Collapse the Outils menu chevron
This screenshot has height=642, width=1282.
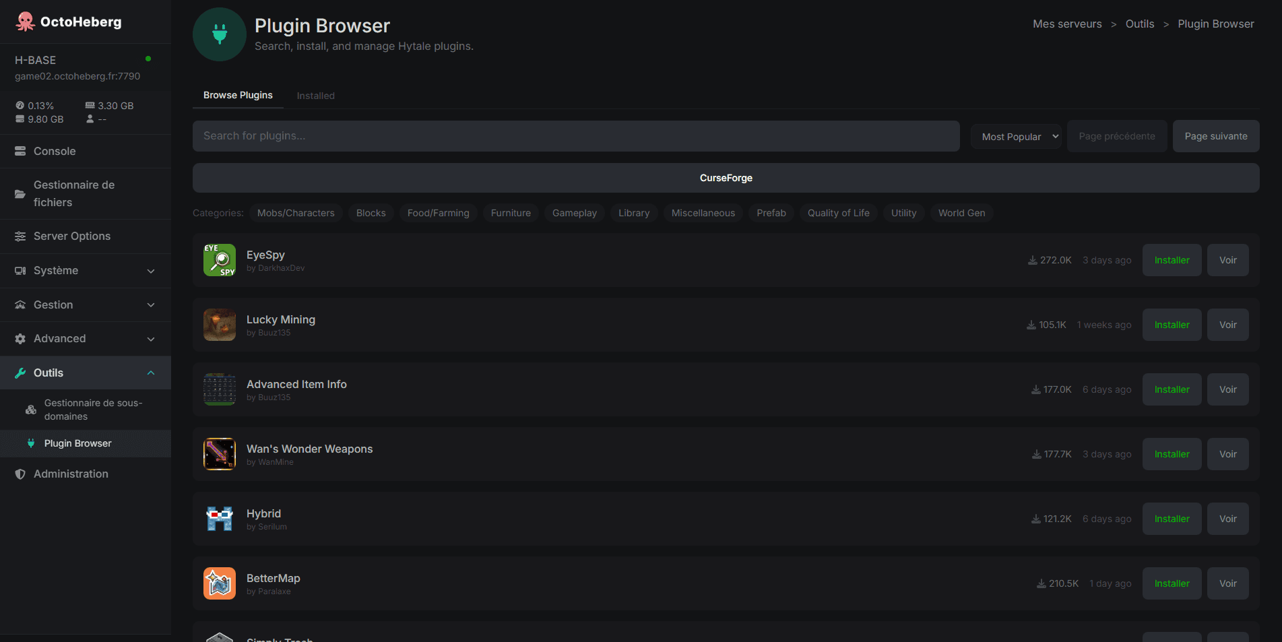(151, 373)
